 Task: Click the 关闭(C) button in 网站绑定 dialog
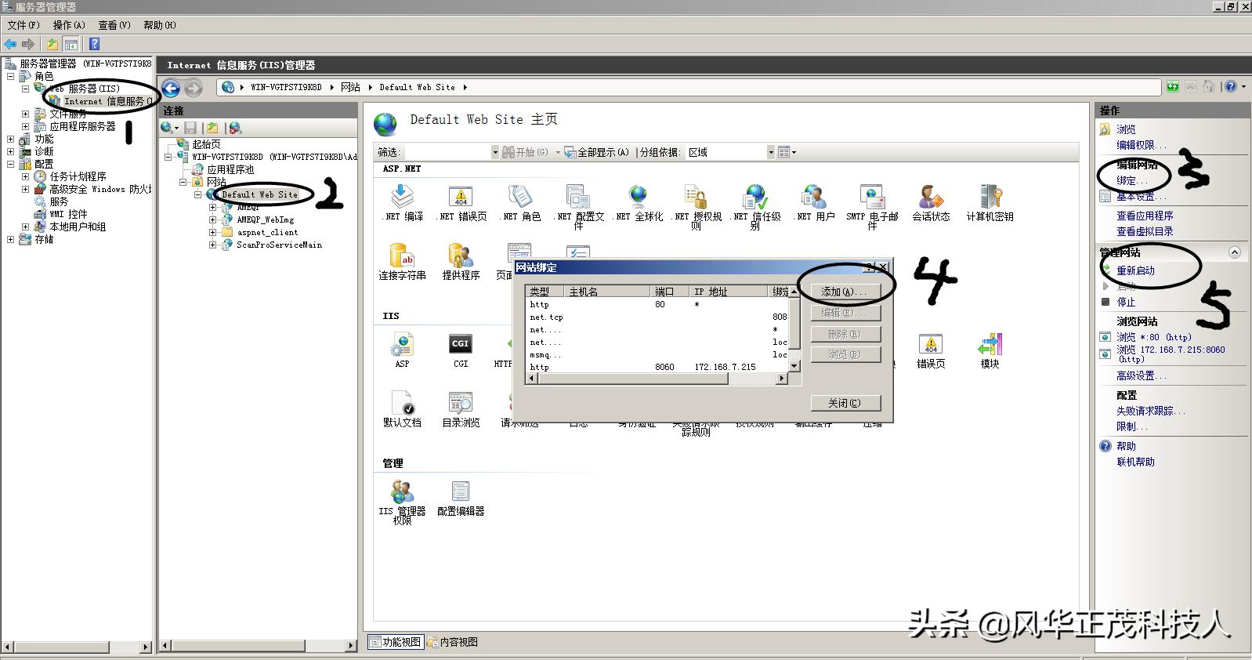tap(845, 403)
